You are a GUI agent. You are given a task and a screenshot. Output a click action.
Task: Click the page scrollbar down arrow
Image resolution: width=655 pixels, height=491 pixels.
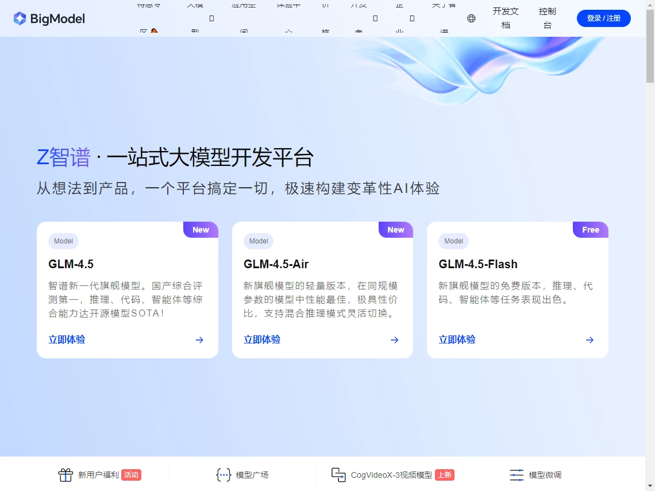coord(650,486)
